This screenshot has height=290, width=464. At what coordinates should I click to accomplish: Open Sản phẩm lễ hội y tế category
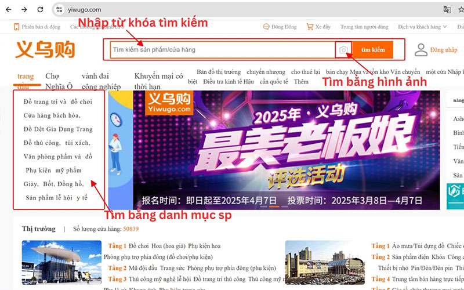(x=56, y=198)
